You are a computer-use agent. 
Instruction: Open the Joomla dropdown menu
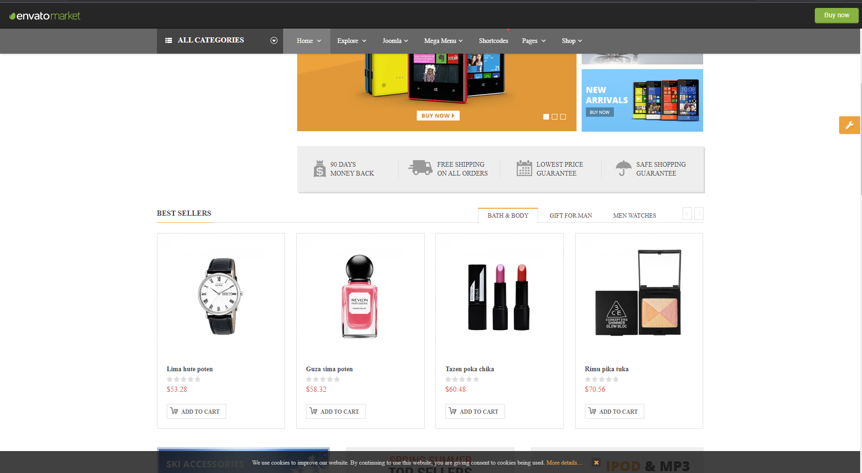(395, 41)
